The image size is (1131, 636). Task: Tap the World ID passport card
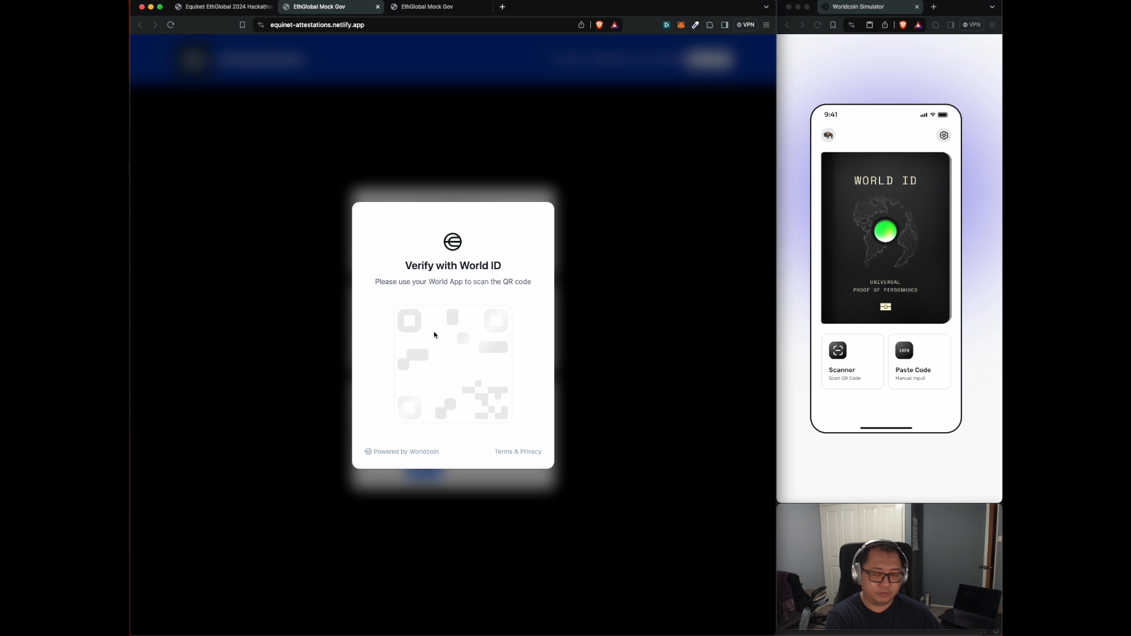click(886, 238)
